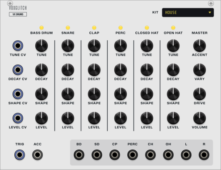Select the SHAPE CV input jack
Viewport: 221px width, 170px height.
tap(18, 94)
